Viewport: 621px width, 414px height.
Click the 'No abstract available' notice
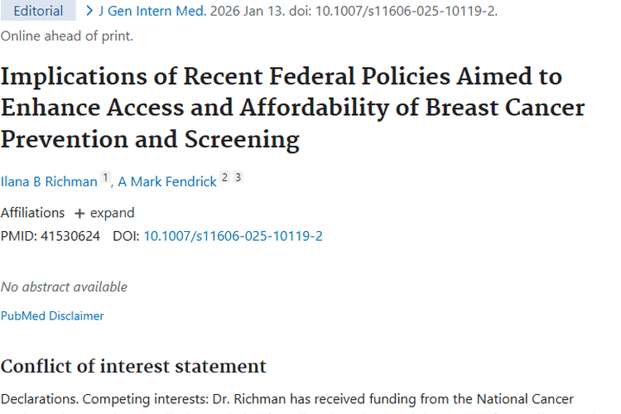tap(64, 286)
